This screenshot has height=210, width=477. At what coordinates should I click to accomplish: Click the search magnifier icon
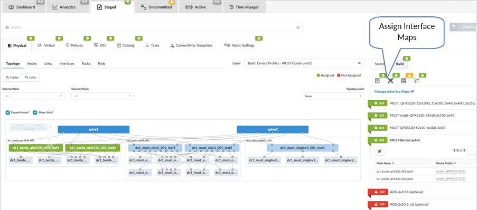298,27
